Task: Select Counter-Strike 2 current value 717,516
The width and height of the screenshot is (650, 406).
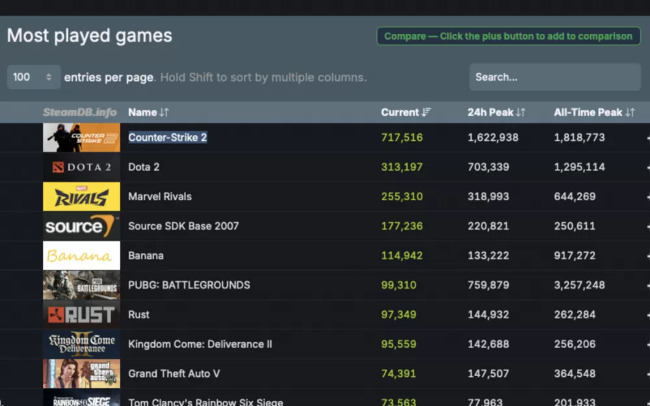Action: click(402, 138)
